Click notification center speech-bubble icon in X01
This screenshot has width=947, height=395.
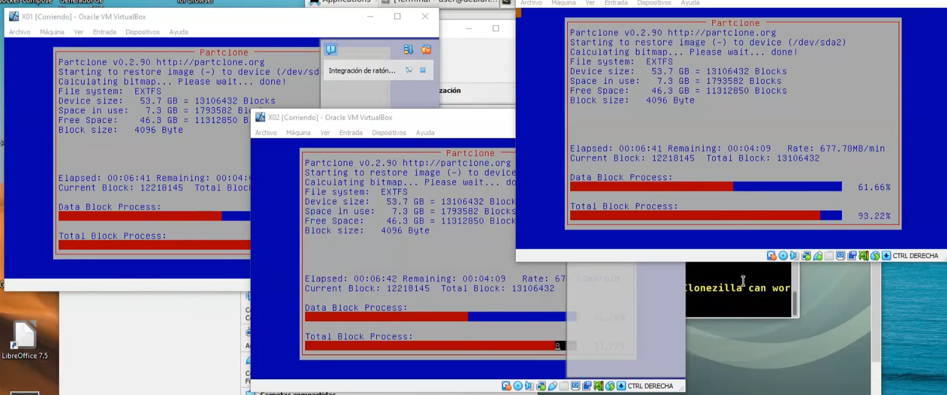click(x=331, y=49)
